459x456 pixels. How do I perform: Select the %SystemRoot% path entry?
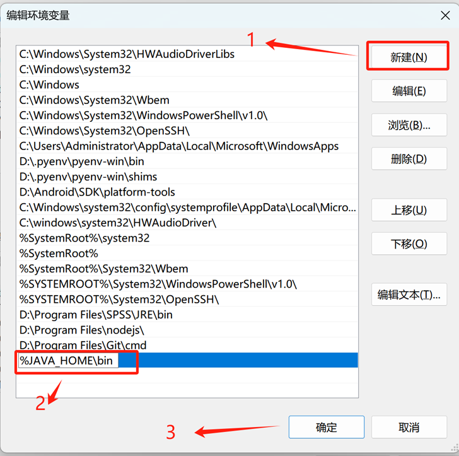click(x=187, y=254)
